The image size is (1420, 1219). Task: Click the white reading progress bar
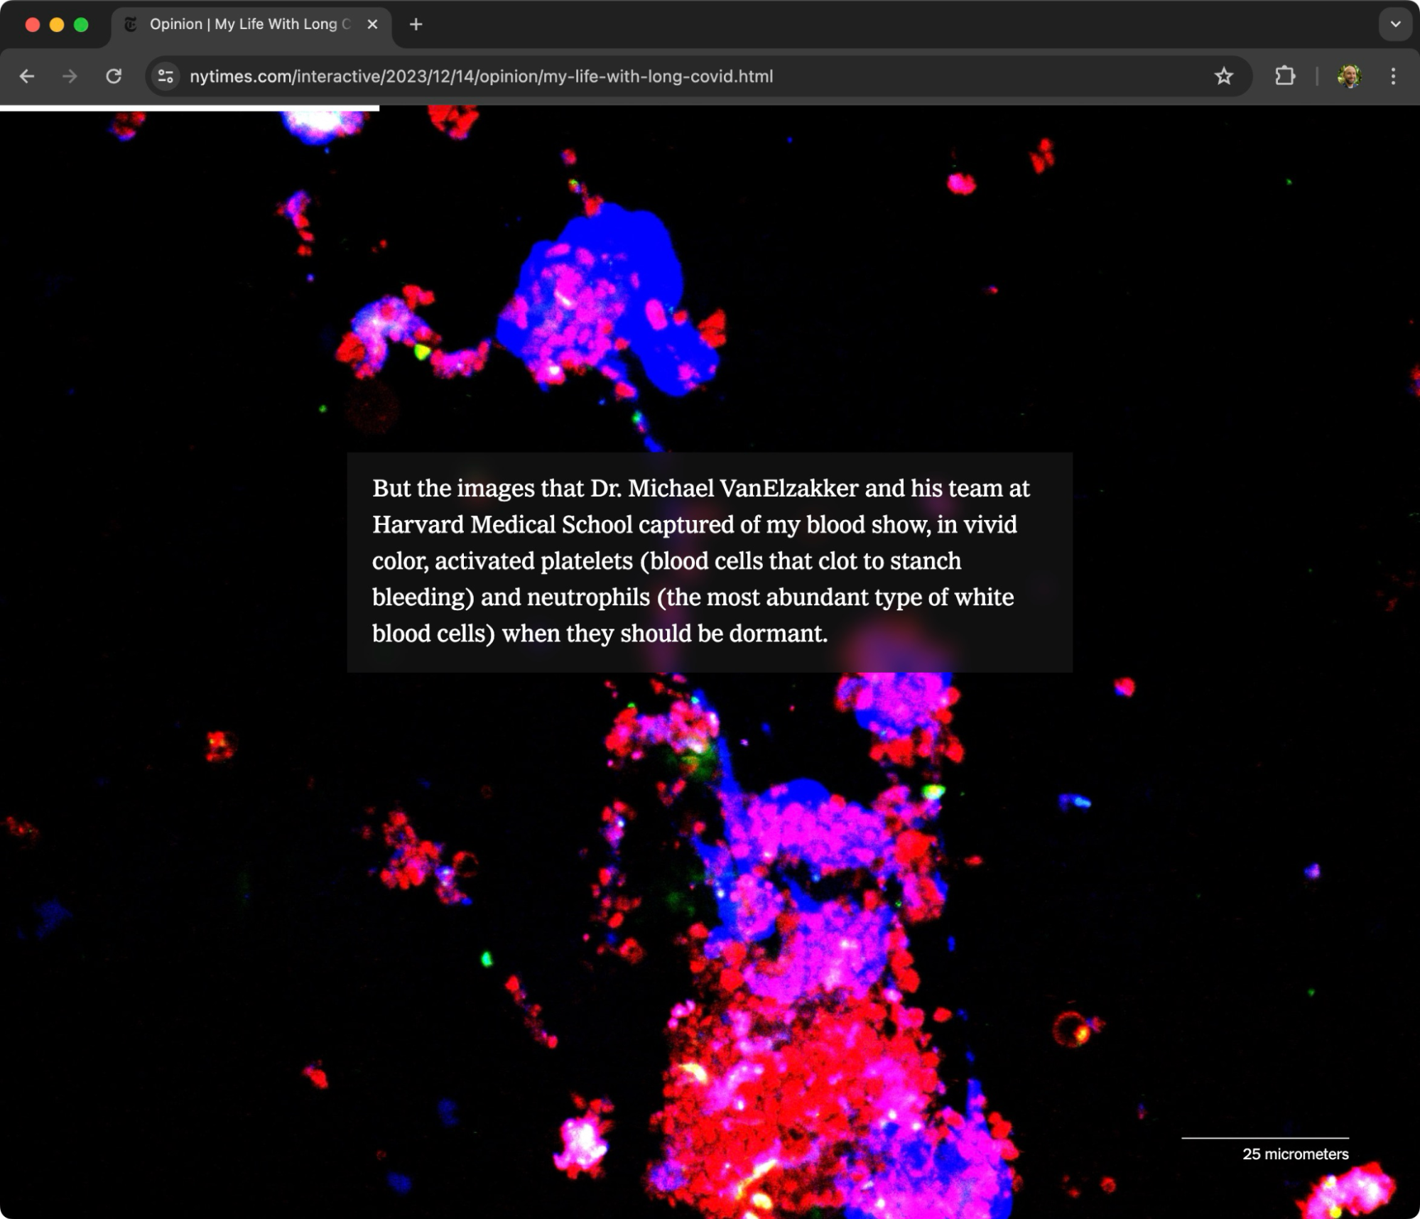[x=189, y=109]
